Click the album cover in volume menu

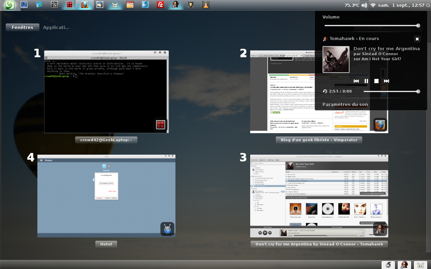pos(336,60)
